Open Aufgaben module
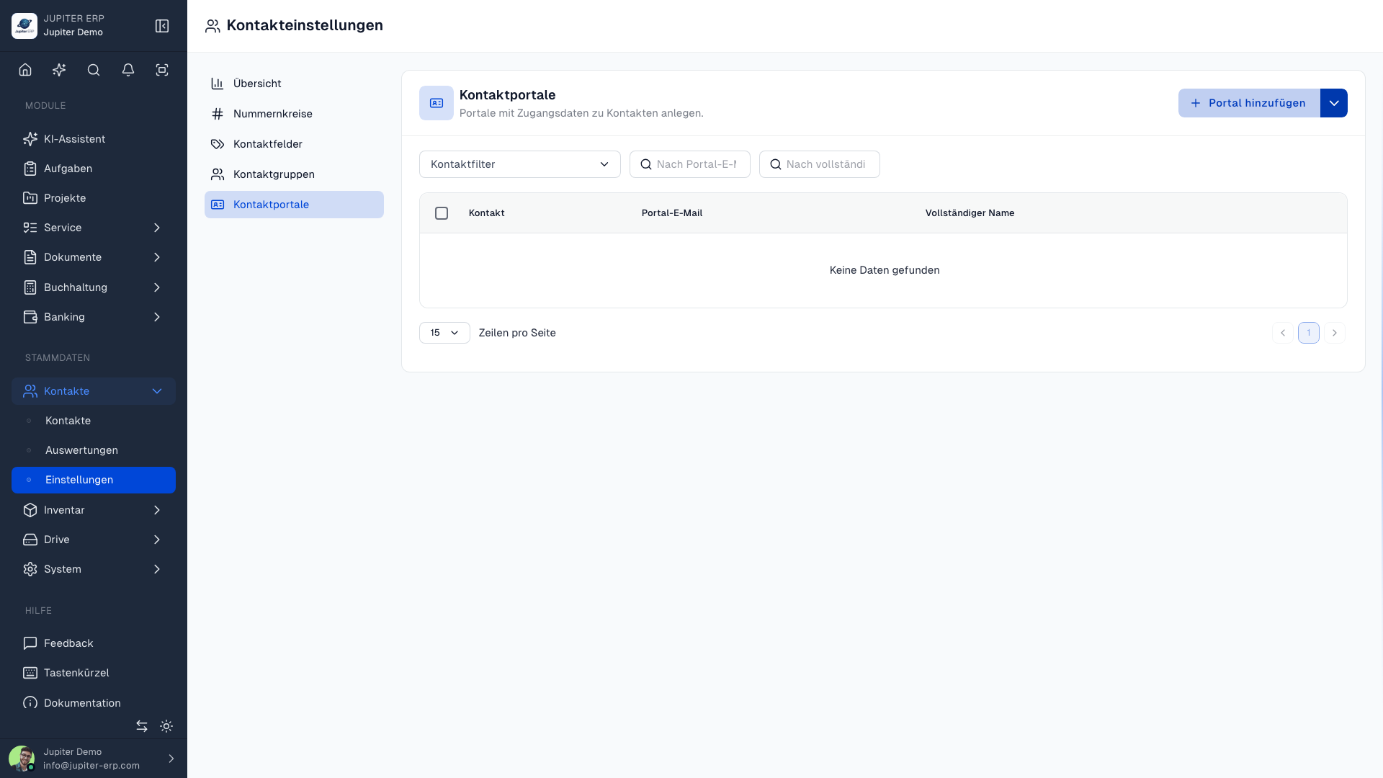Image resolution: width=1383 pixels, height=778 pixels. pyautogui.click(x=94, y=169)
